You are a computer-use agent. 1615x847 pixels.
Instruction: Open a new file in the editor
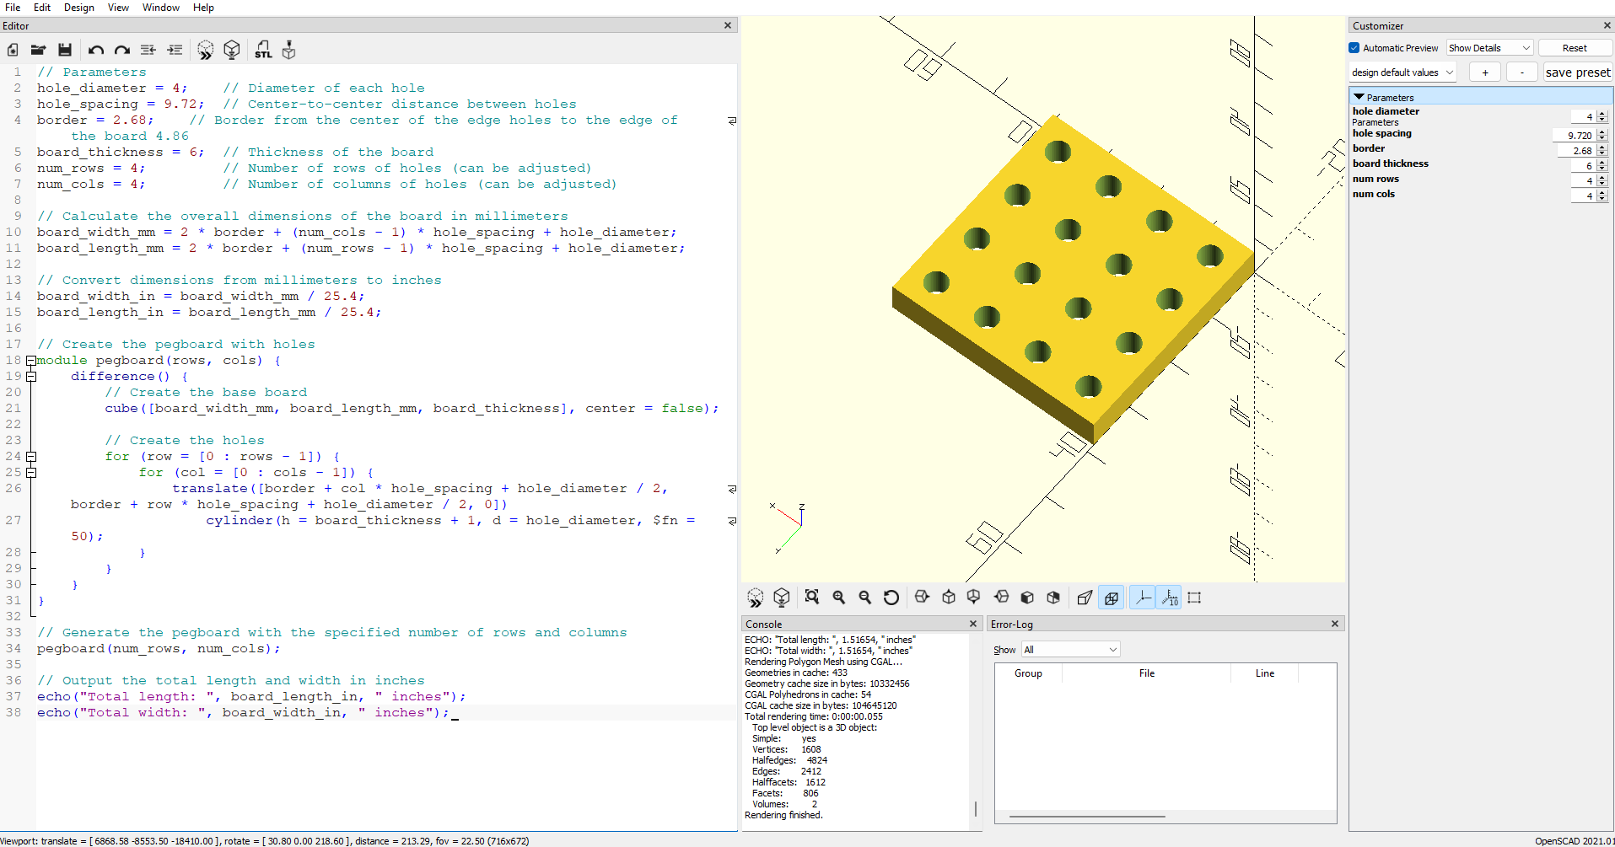12,50
